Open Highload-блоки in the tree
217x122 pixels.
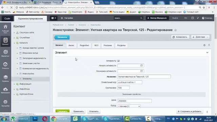click(x=26, y=94)
